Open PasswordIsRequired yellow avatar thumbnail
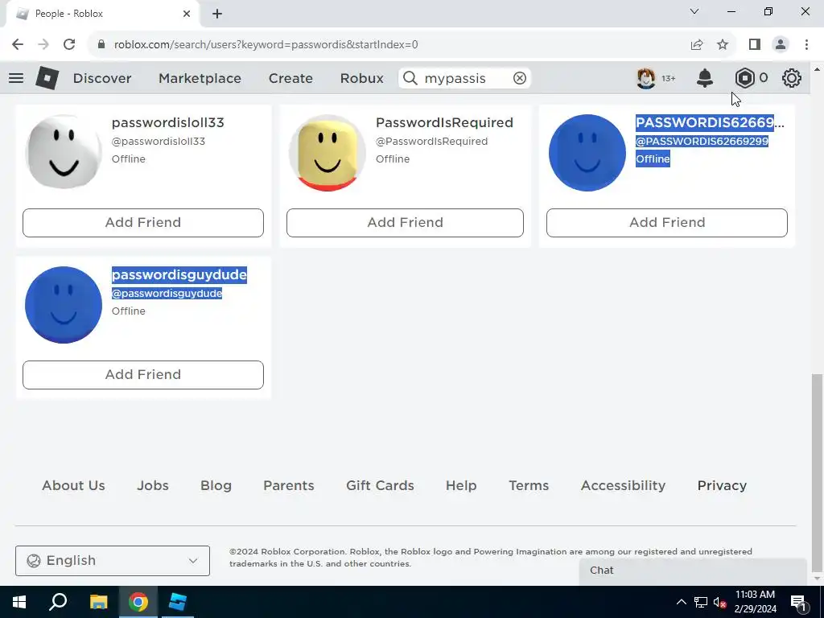The image size is (824, 618). [x=327, y=152]
